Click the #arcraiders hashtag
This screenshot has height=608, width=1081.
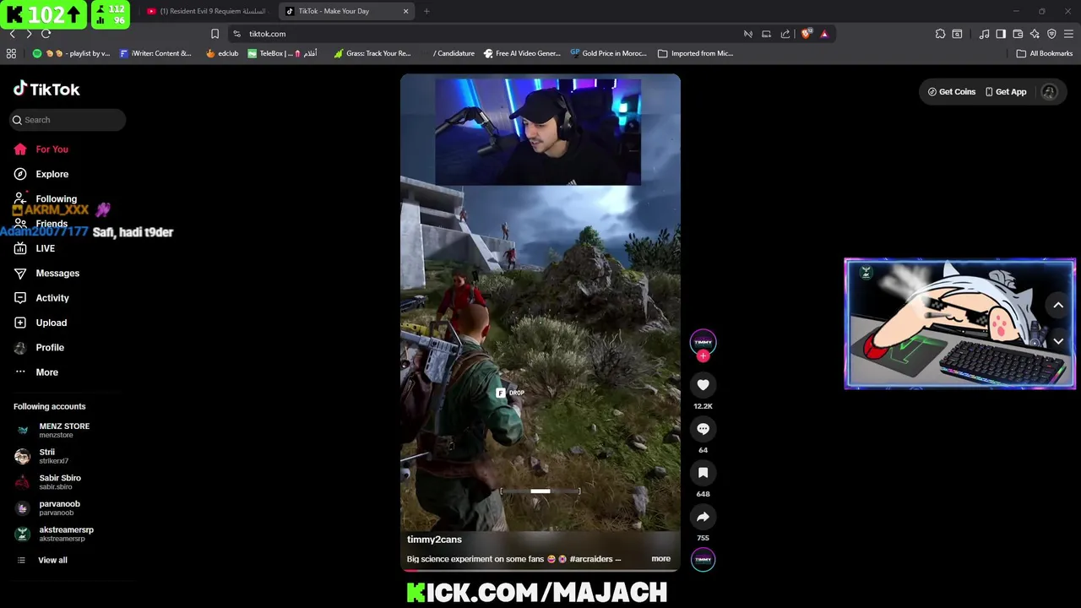click(x=591, y=559)
